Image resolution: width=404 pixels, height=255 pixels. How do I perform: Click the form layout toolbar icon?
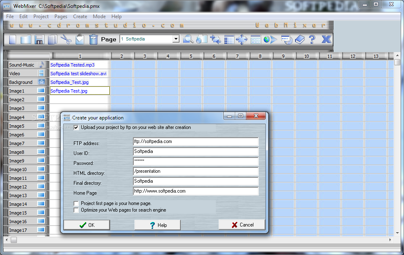(x=255, y=40)
